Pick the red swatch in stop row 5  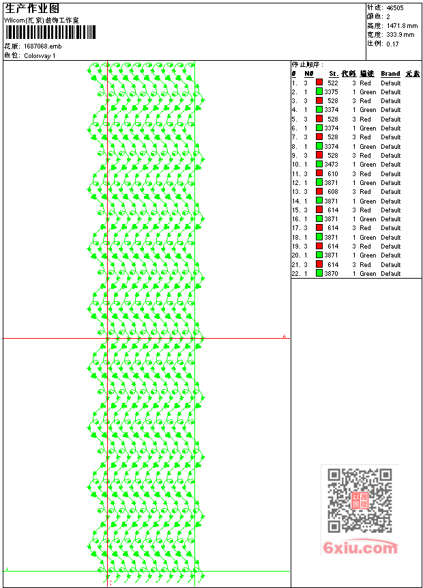319,119
